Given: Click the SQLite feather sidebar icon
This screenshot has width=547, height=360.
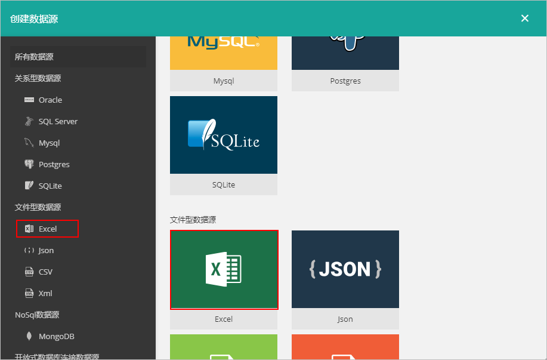Looking at the screenshot, I should [x=29, y=186].
